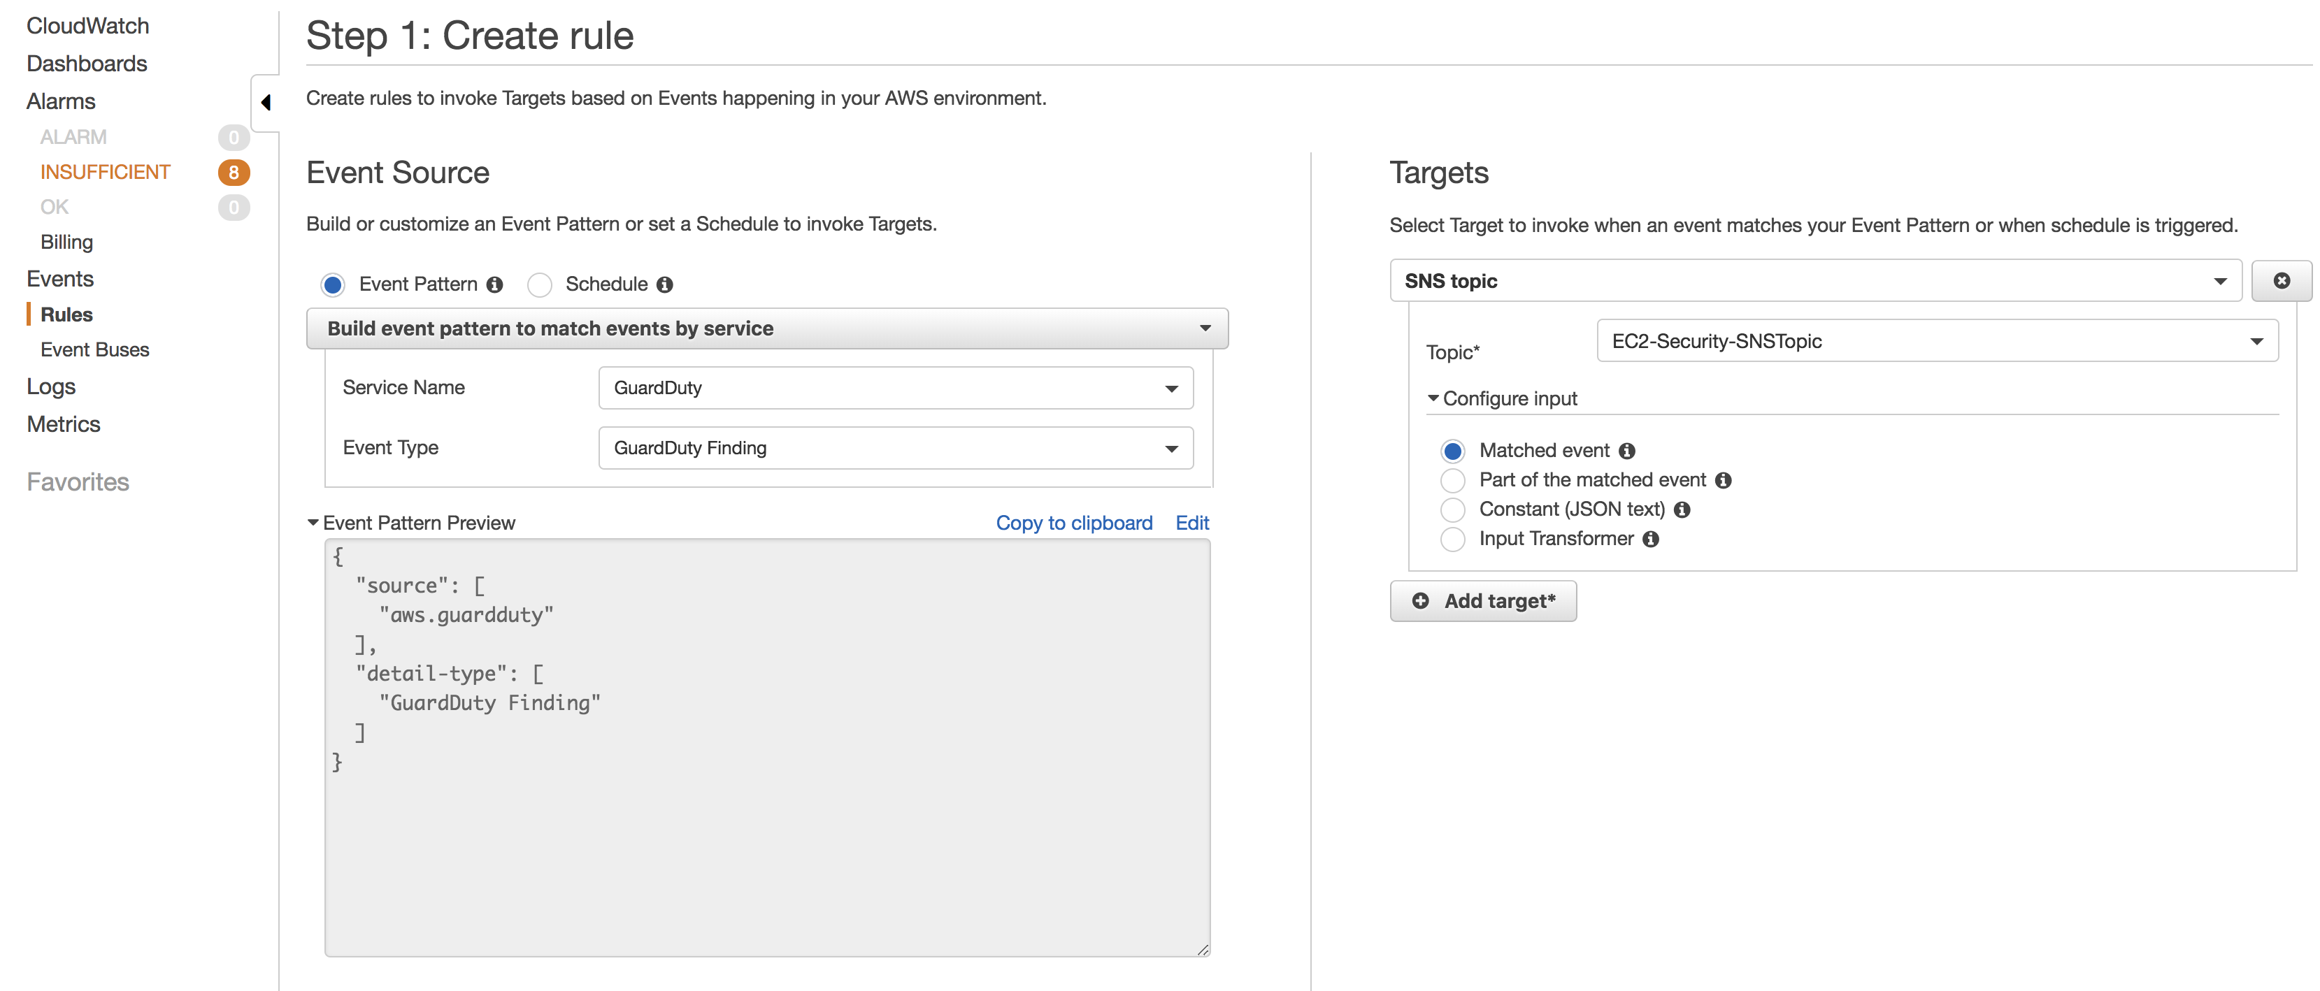Image resolution: width=2320 pixels, height=991 pixels.
Task: Open the Event Type dropdown
Action: [895, 448]
